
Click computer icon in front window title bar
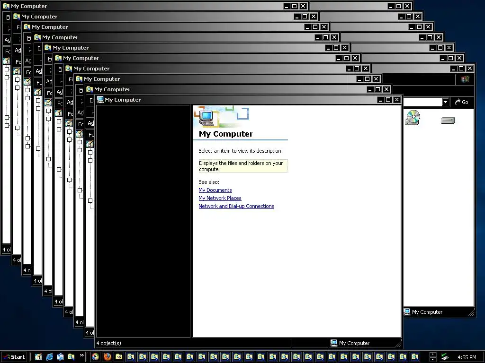tap(100, 99)
